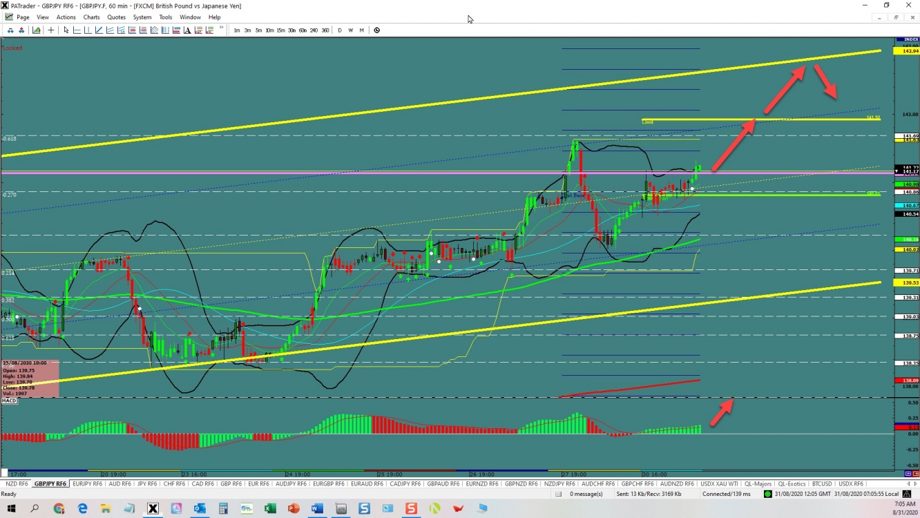Click the blue box icon at chart bottom corner

tap(908, 474)
